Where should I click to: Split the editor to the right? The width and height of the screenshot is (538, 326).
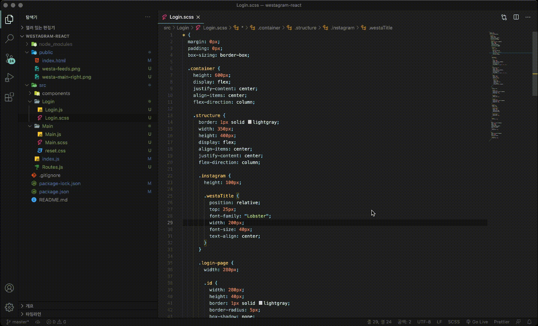click(516, 17)
